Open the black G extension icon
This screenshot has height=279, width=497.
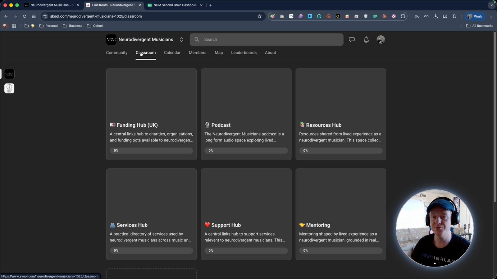[338, 16]
